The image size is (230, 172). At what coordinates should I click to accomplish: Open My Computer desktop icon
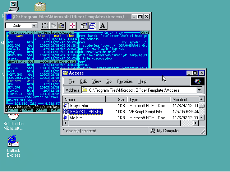[x=13, y=6]
